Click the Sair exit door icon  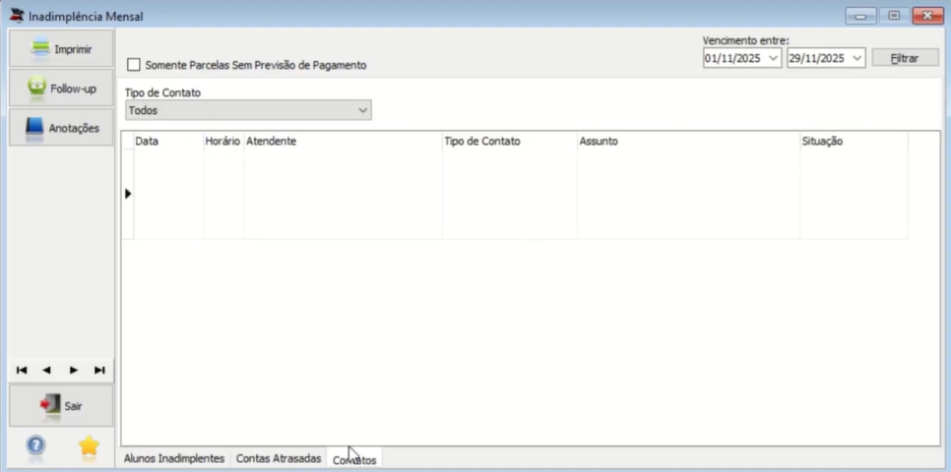click(50, 405)
